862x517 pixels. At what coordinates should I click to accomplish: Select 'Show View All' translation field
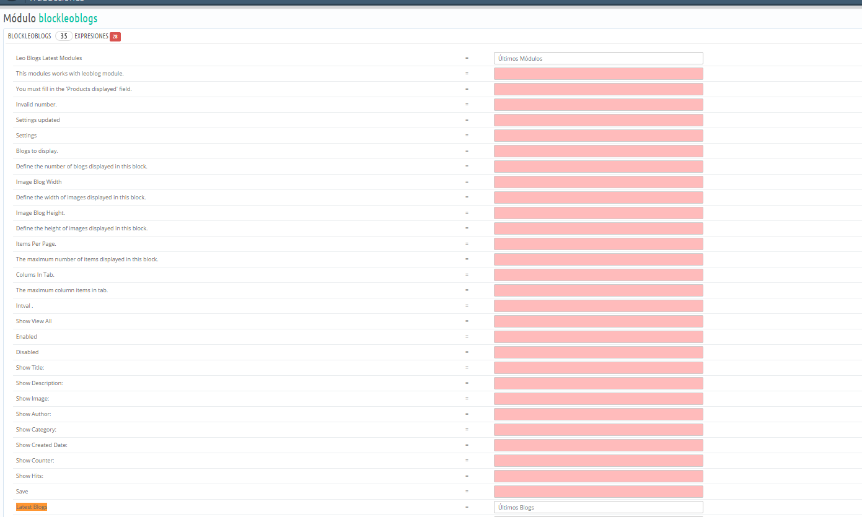598,321
